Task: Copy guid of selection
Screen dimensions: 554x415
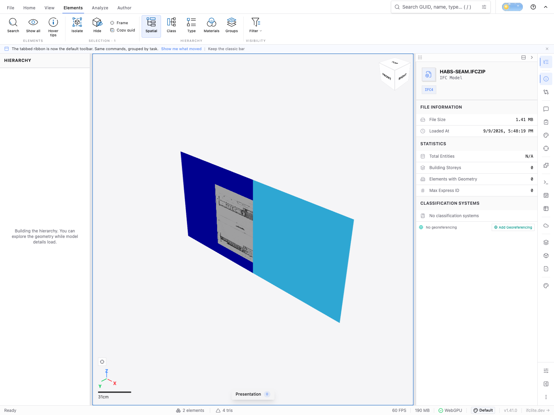Action: [123, 30]
